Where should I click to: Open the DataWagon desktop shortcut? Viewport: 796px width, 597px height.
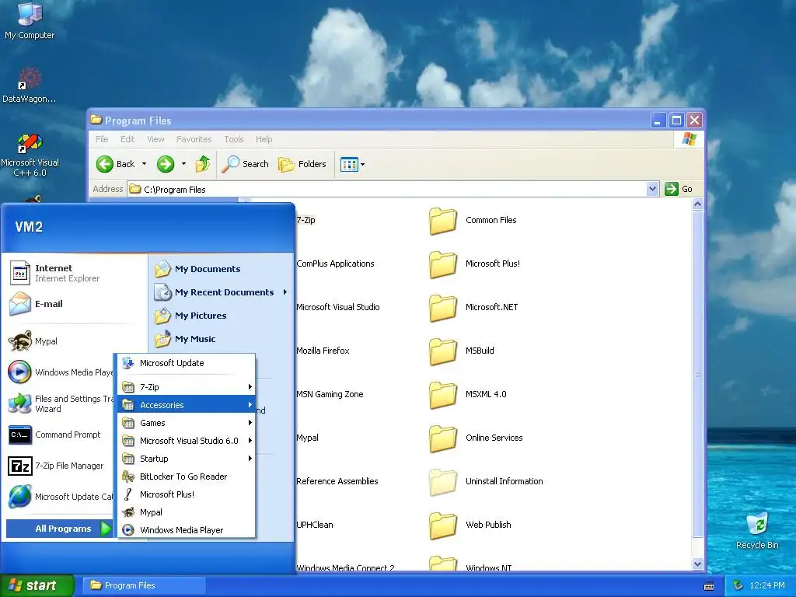(x=30, y=85)
